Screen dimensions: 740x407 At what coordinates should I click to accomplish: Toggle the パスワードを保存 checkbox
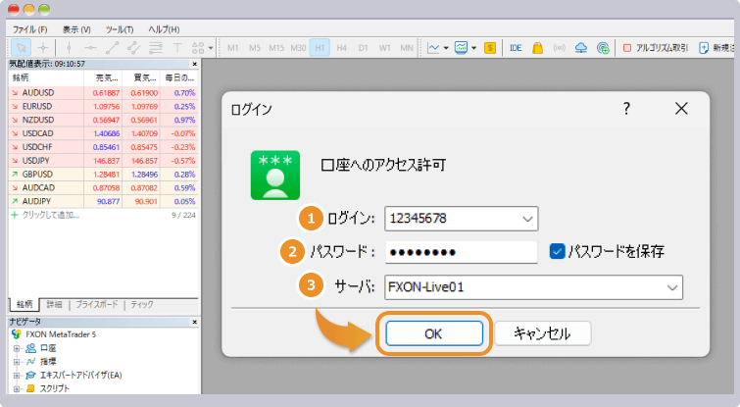pos(558,251)
